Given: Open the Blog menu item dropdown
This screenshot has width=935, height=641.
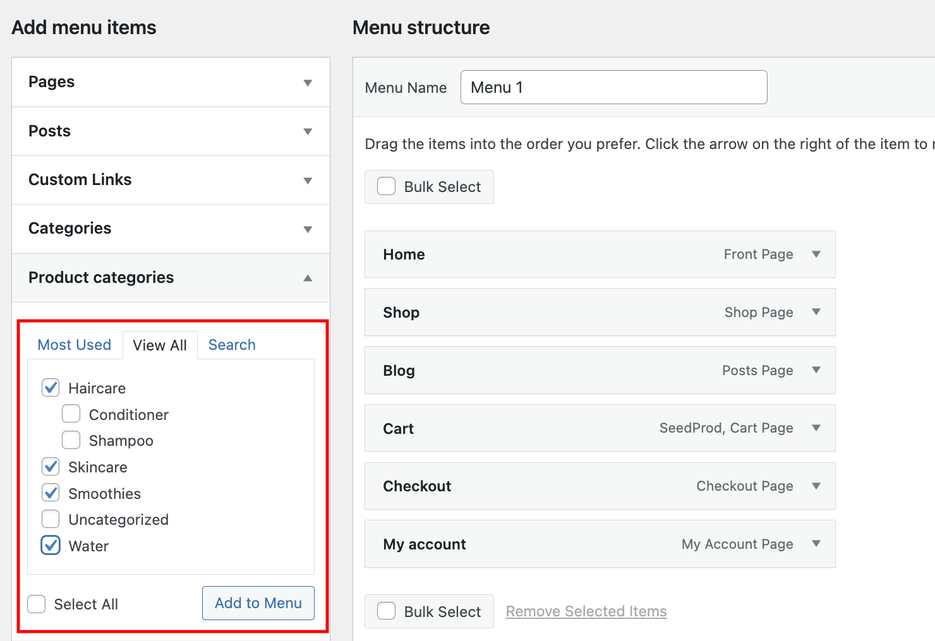Looking at the screenshot, I should pyautogui.click(x=816, y=370).
